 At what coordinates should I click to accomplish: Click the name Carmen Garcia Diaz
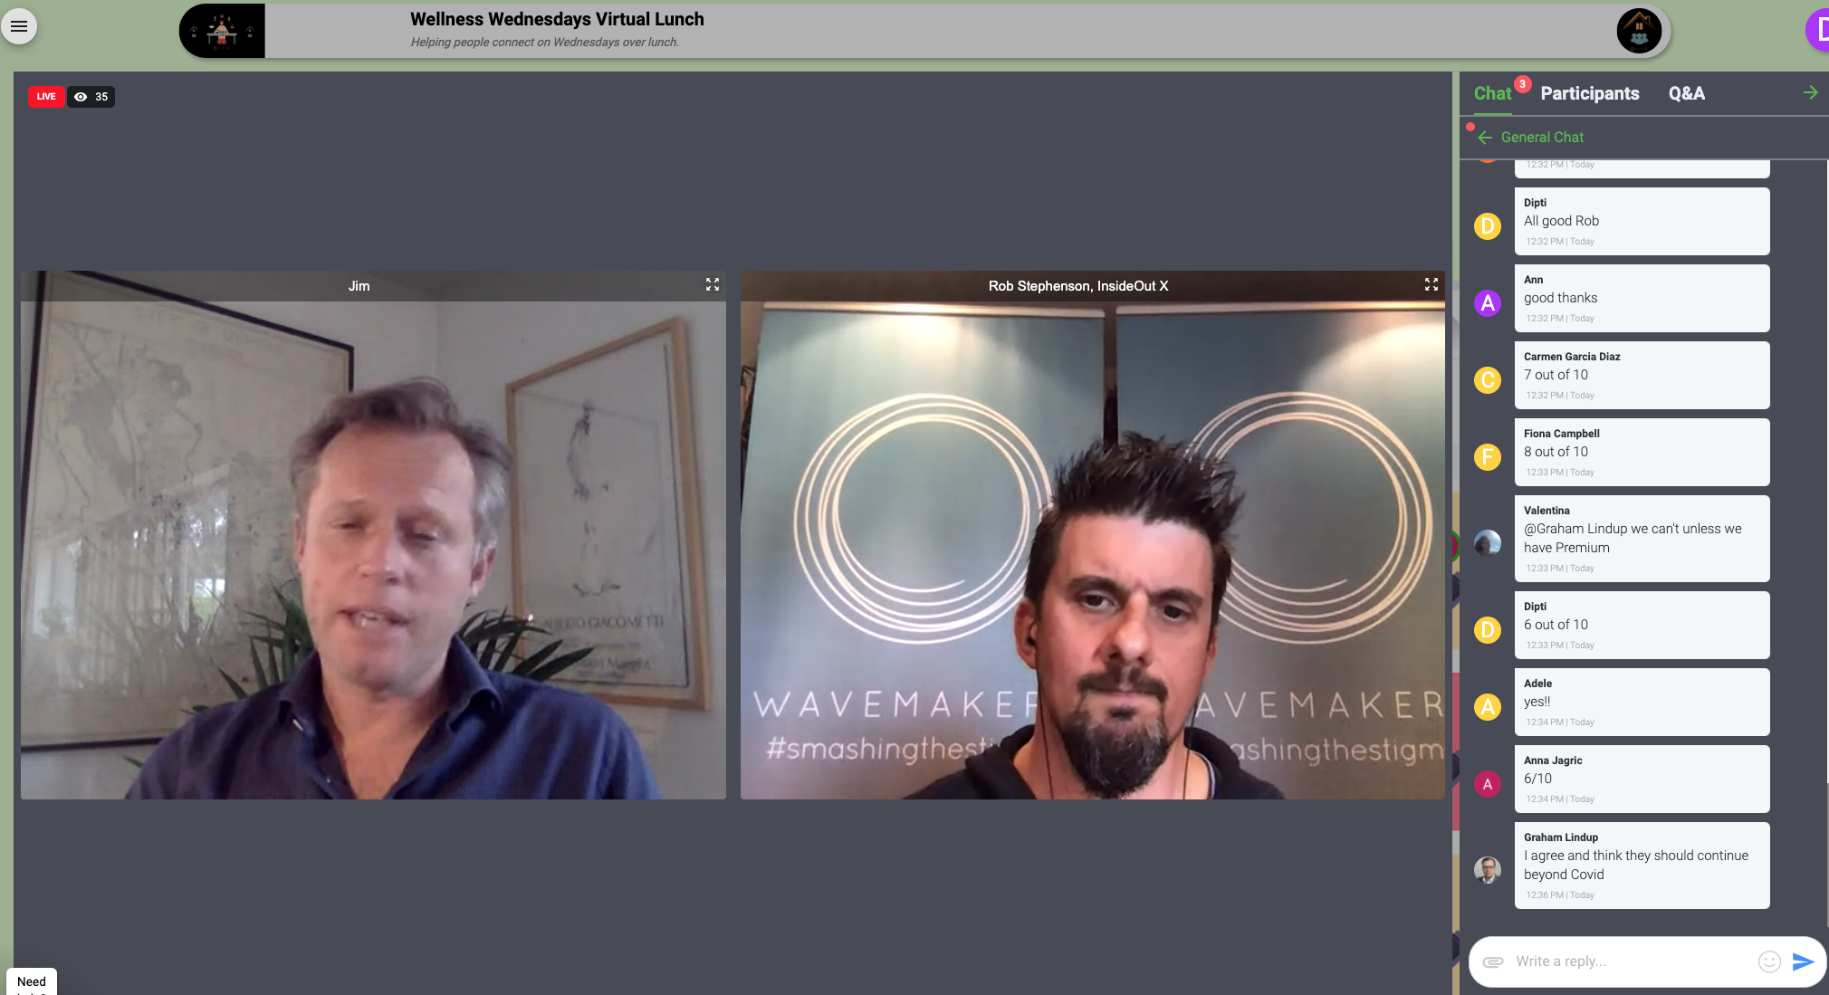1572,357
